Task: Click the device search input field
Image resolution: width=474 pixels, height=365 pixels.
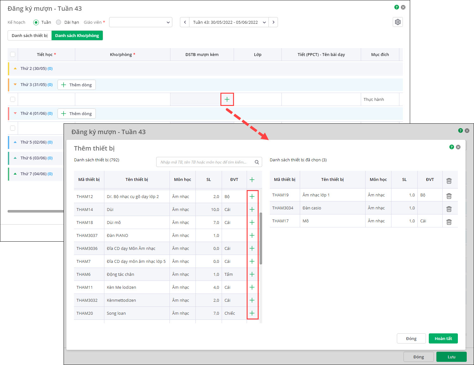Action: [206, 162]
